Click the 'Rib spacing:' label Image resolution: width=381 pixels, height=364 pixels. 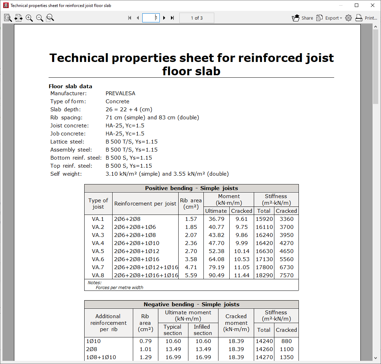click(66, 118)
